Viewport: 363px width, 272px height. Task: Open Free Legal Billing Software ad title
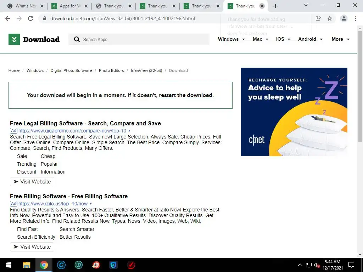click(85, 123)
